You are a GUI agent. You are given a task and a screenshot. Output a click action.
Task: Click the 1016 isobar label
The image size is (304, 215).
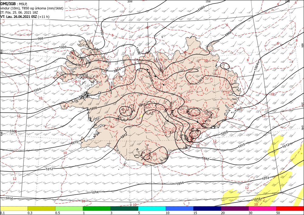257,199
